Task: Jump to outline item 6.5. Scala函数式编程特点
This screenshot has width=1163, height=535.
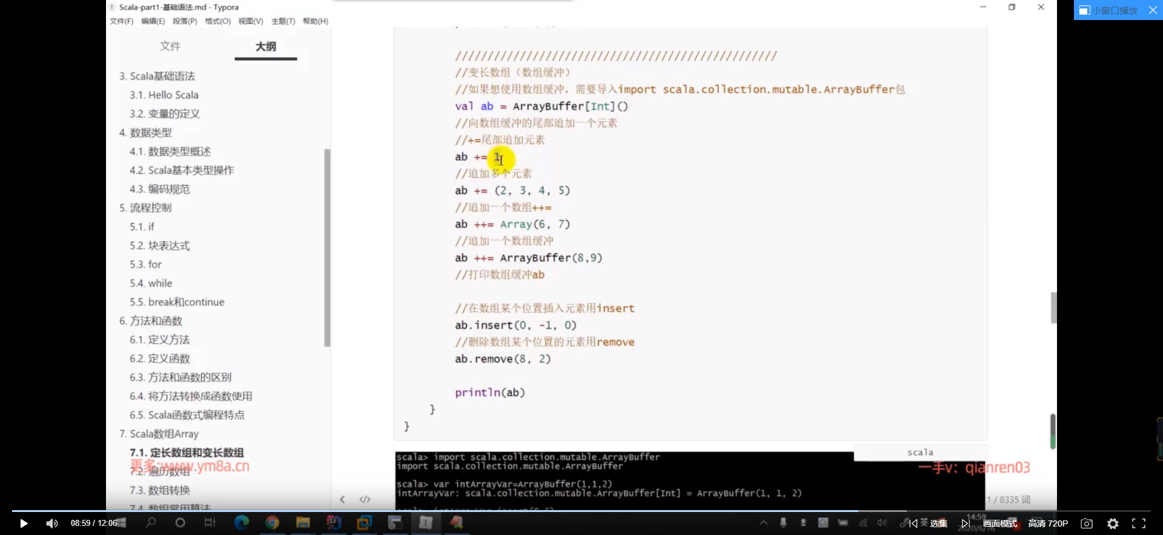Action: [187, 414]
